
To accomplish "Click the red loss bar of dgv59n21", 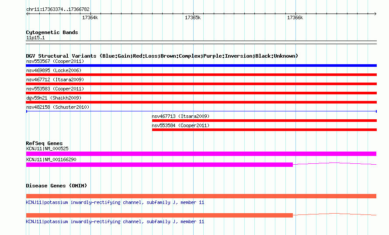I will [201, 102].
